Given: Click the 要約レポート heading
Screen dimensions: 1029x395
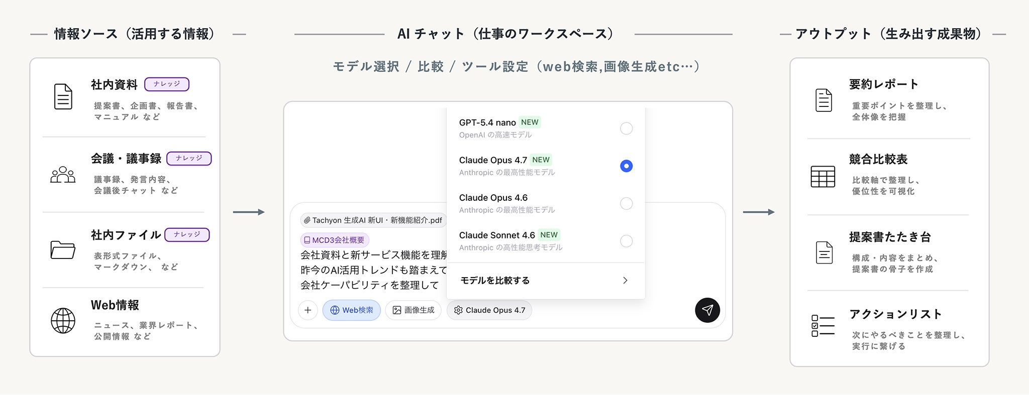Looking at the screenshot, I should tap(884, 84).
